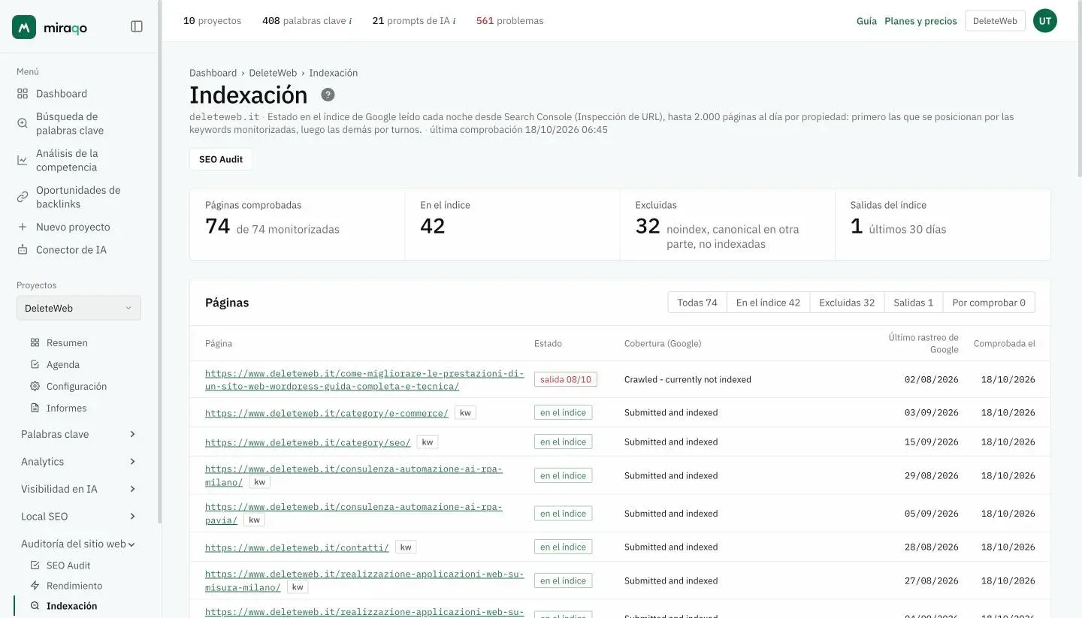Select the Salidas 1 filter tab

(914, 303)
